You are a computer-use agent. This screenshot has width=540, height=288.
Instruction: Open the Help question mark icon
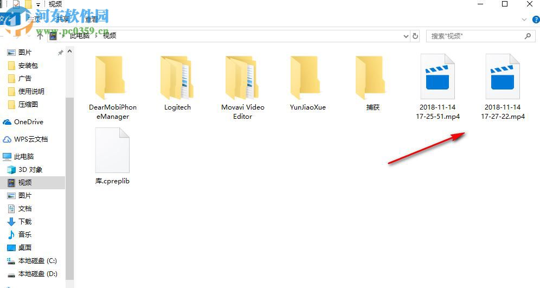pyautogui.click(x=536, y=20)
